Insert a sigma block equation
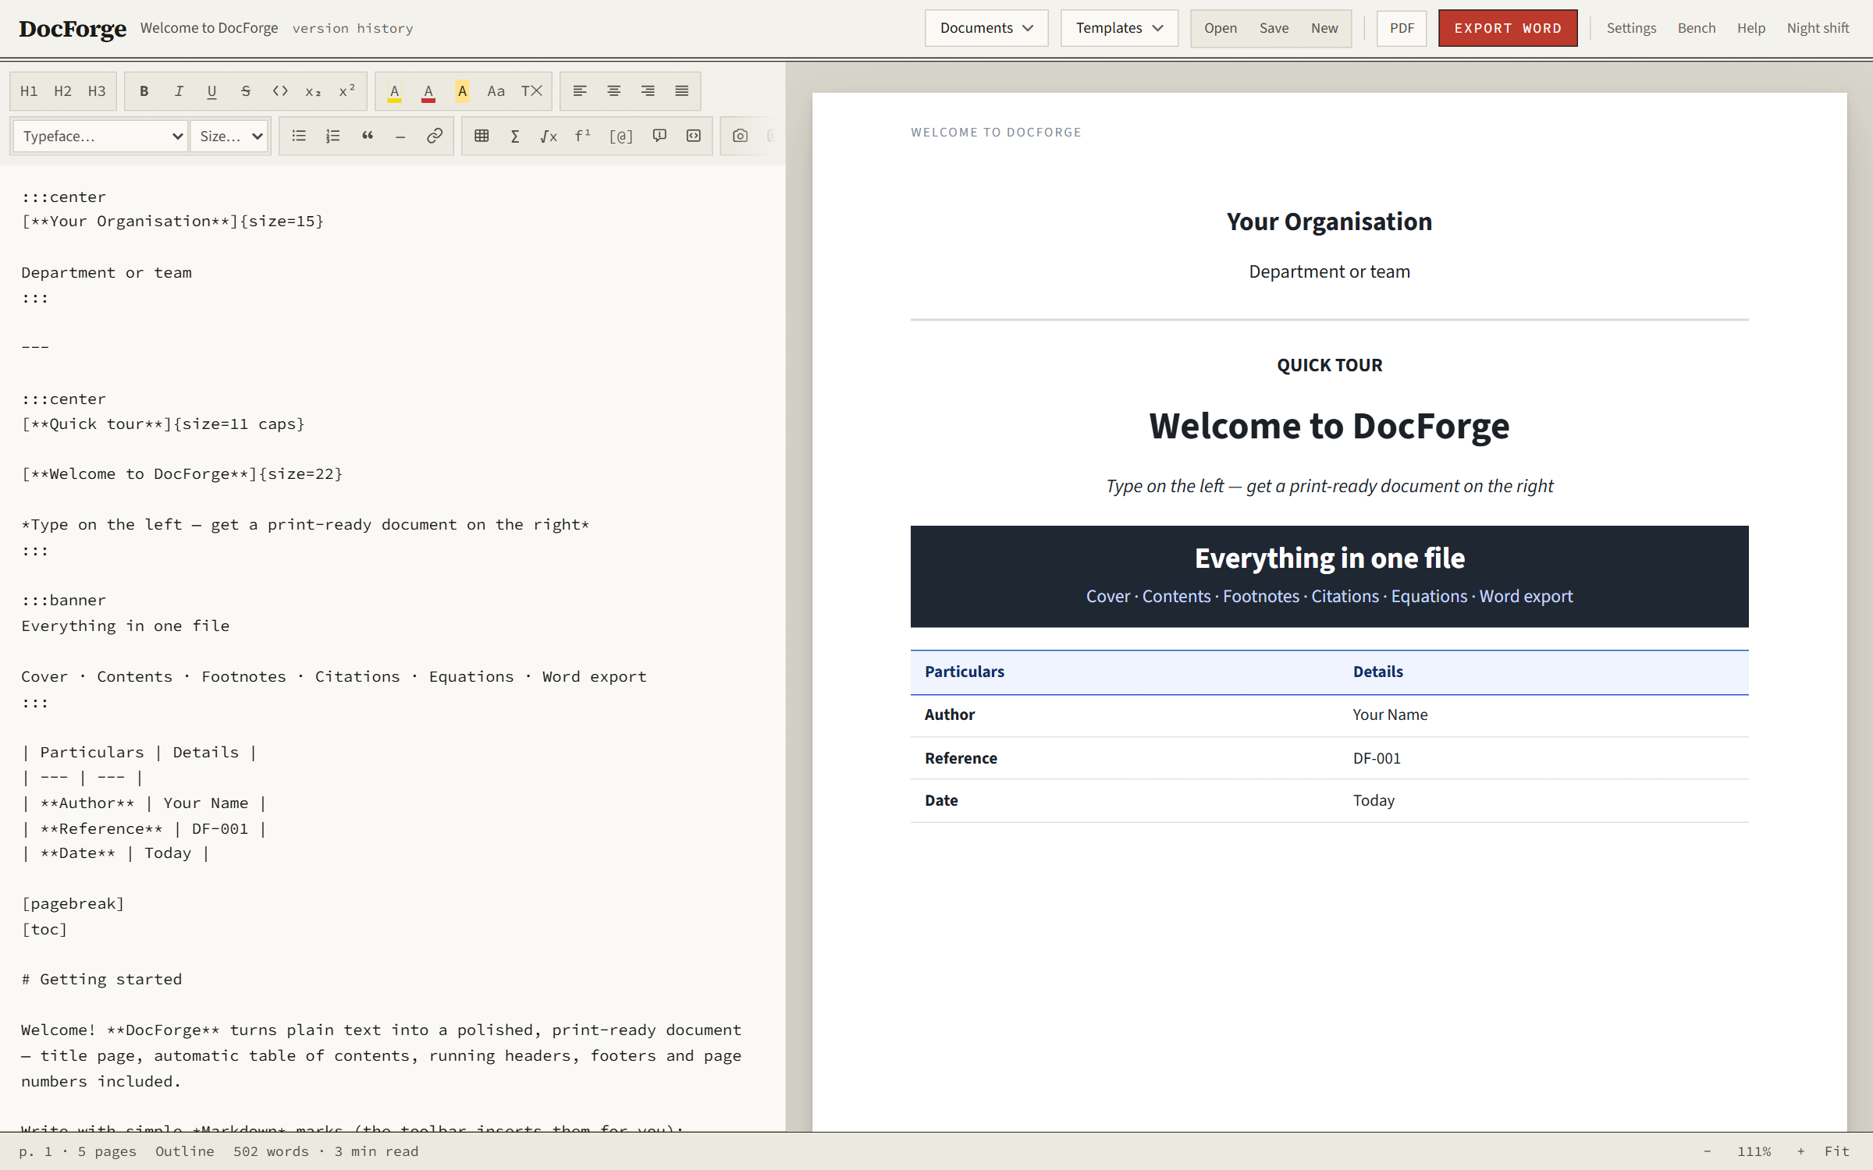This screenshot has width=1873, height=1170. (x=515, y=136)
